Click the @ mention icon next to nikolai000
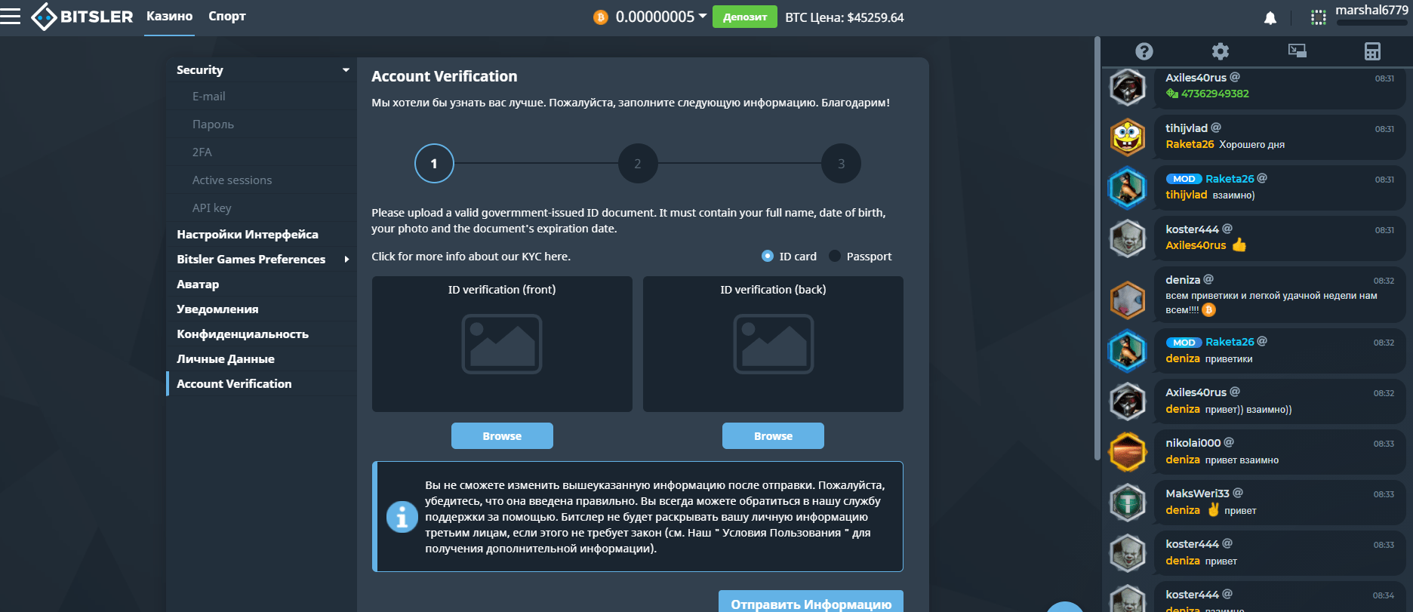 [x=1229, y=442]
